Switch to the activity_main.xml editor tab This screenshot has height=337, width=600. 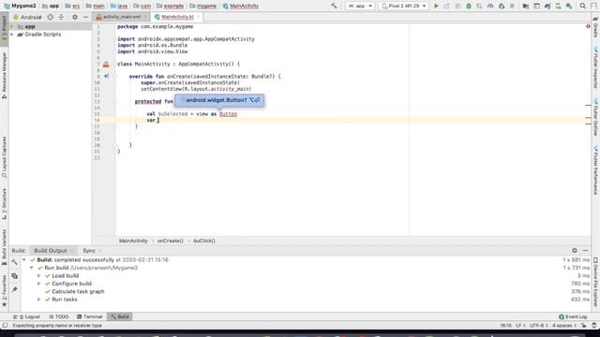tap(121, 17)
